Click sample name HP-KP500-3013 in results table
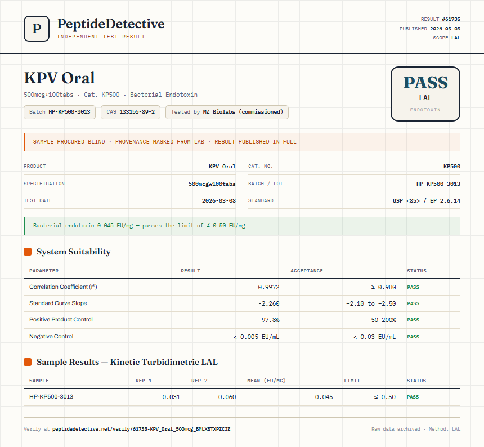This screenshot has height=447, width=484. click(51, 397)
